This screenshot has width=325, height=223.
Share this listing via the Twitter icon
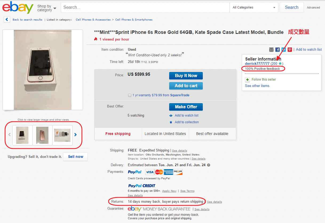[x=284, y=50]
